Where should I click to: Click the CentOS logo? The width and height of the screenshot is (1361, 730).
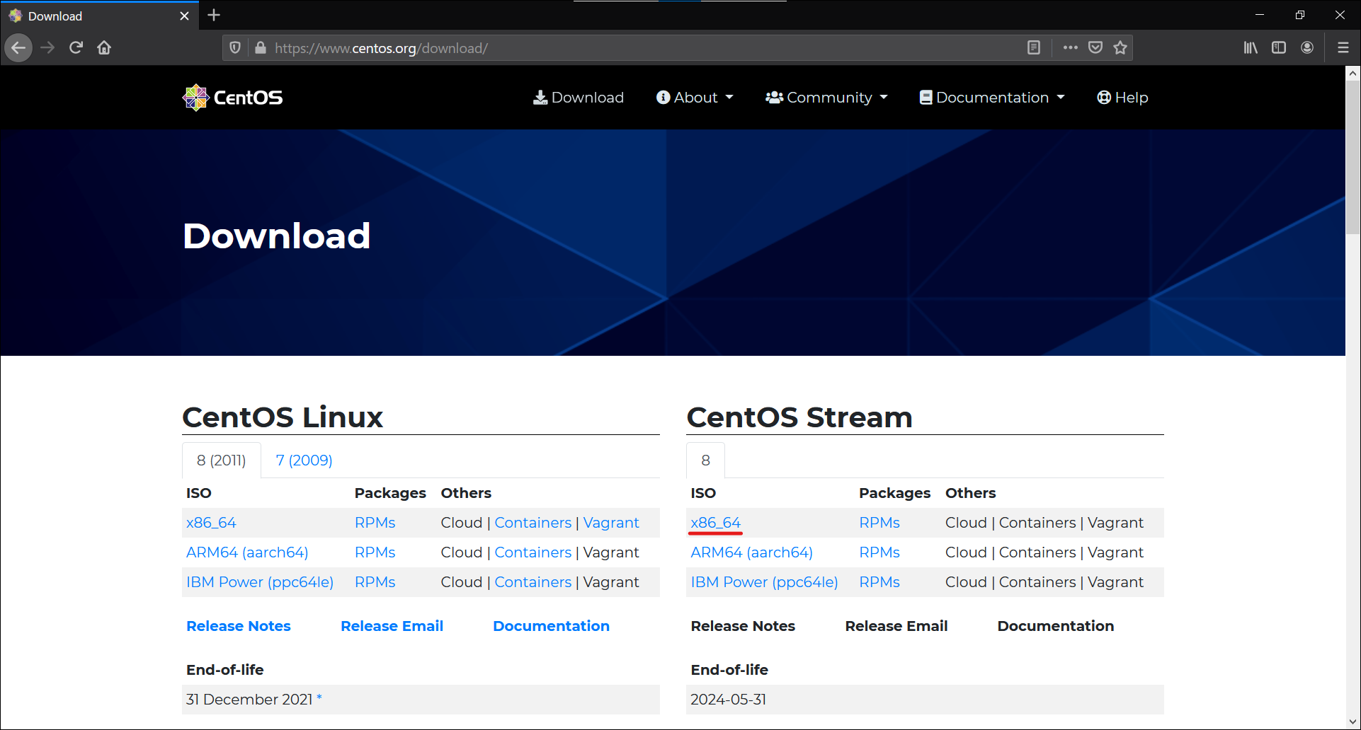pyautogui.click(x=233, y=98)
